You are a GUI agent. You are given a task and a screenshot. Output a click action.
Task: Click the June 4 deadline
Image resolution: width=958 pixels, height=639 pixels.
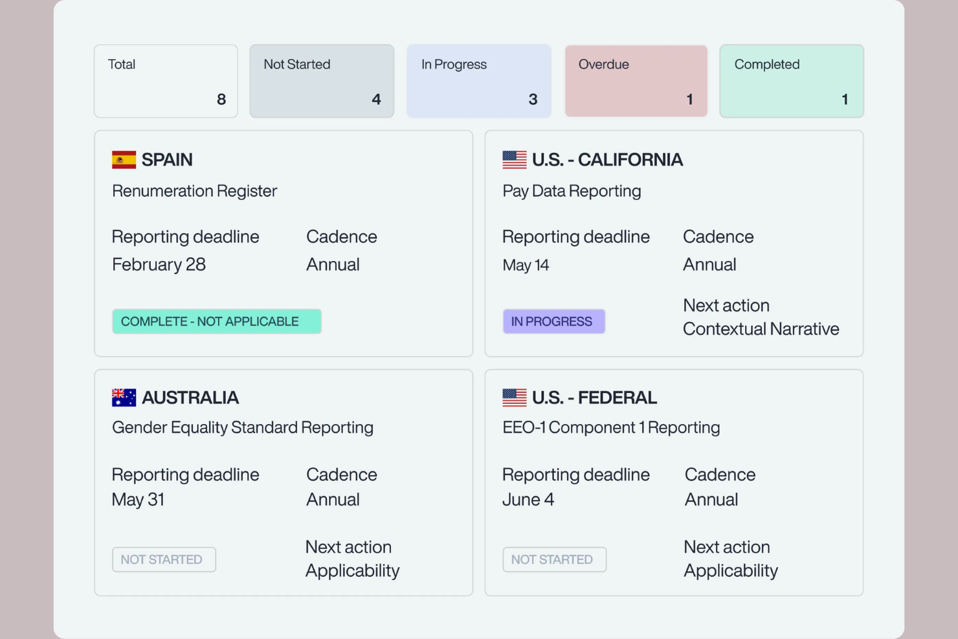528,500
